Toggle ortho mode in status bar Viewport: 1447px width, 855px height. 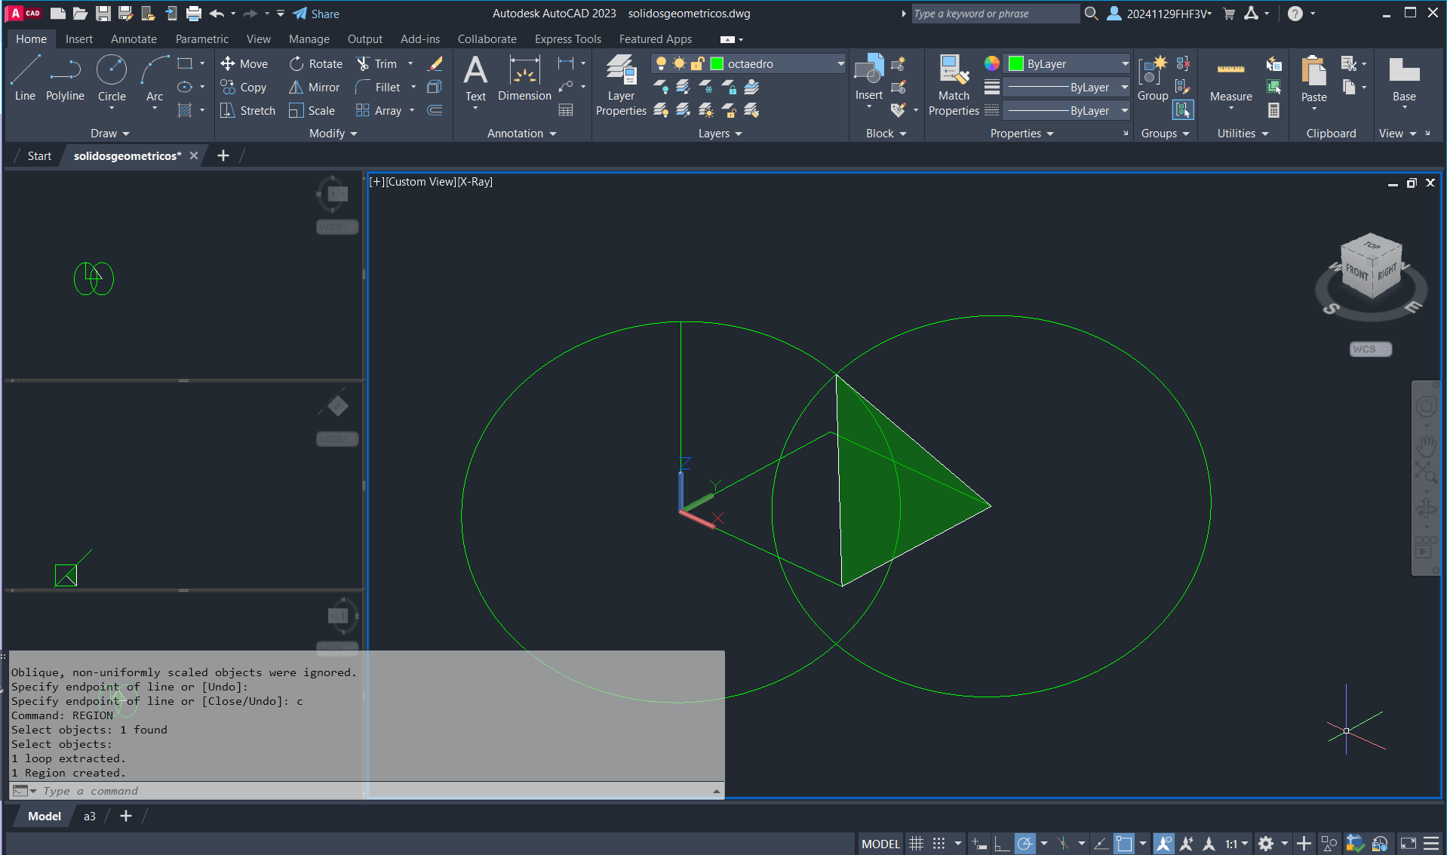(x=1002, y=844)
